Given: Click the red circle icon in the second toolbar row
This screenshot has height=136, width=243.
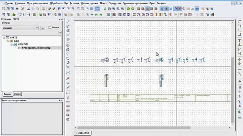Looking at the screenshot, I should coord(45,15).
